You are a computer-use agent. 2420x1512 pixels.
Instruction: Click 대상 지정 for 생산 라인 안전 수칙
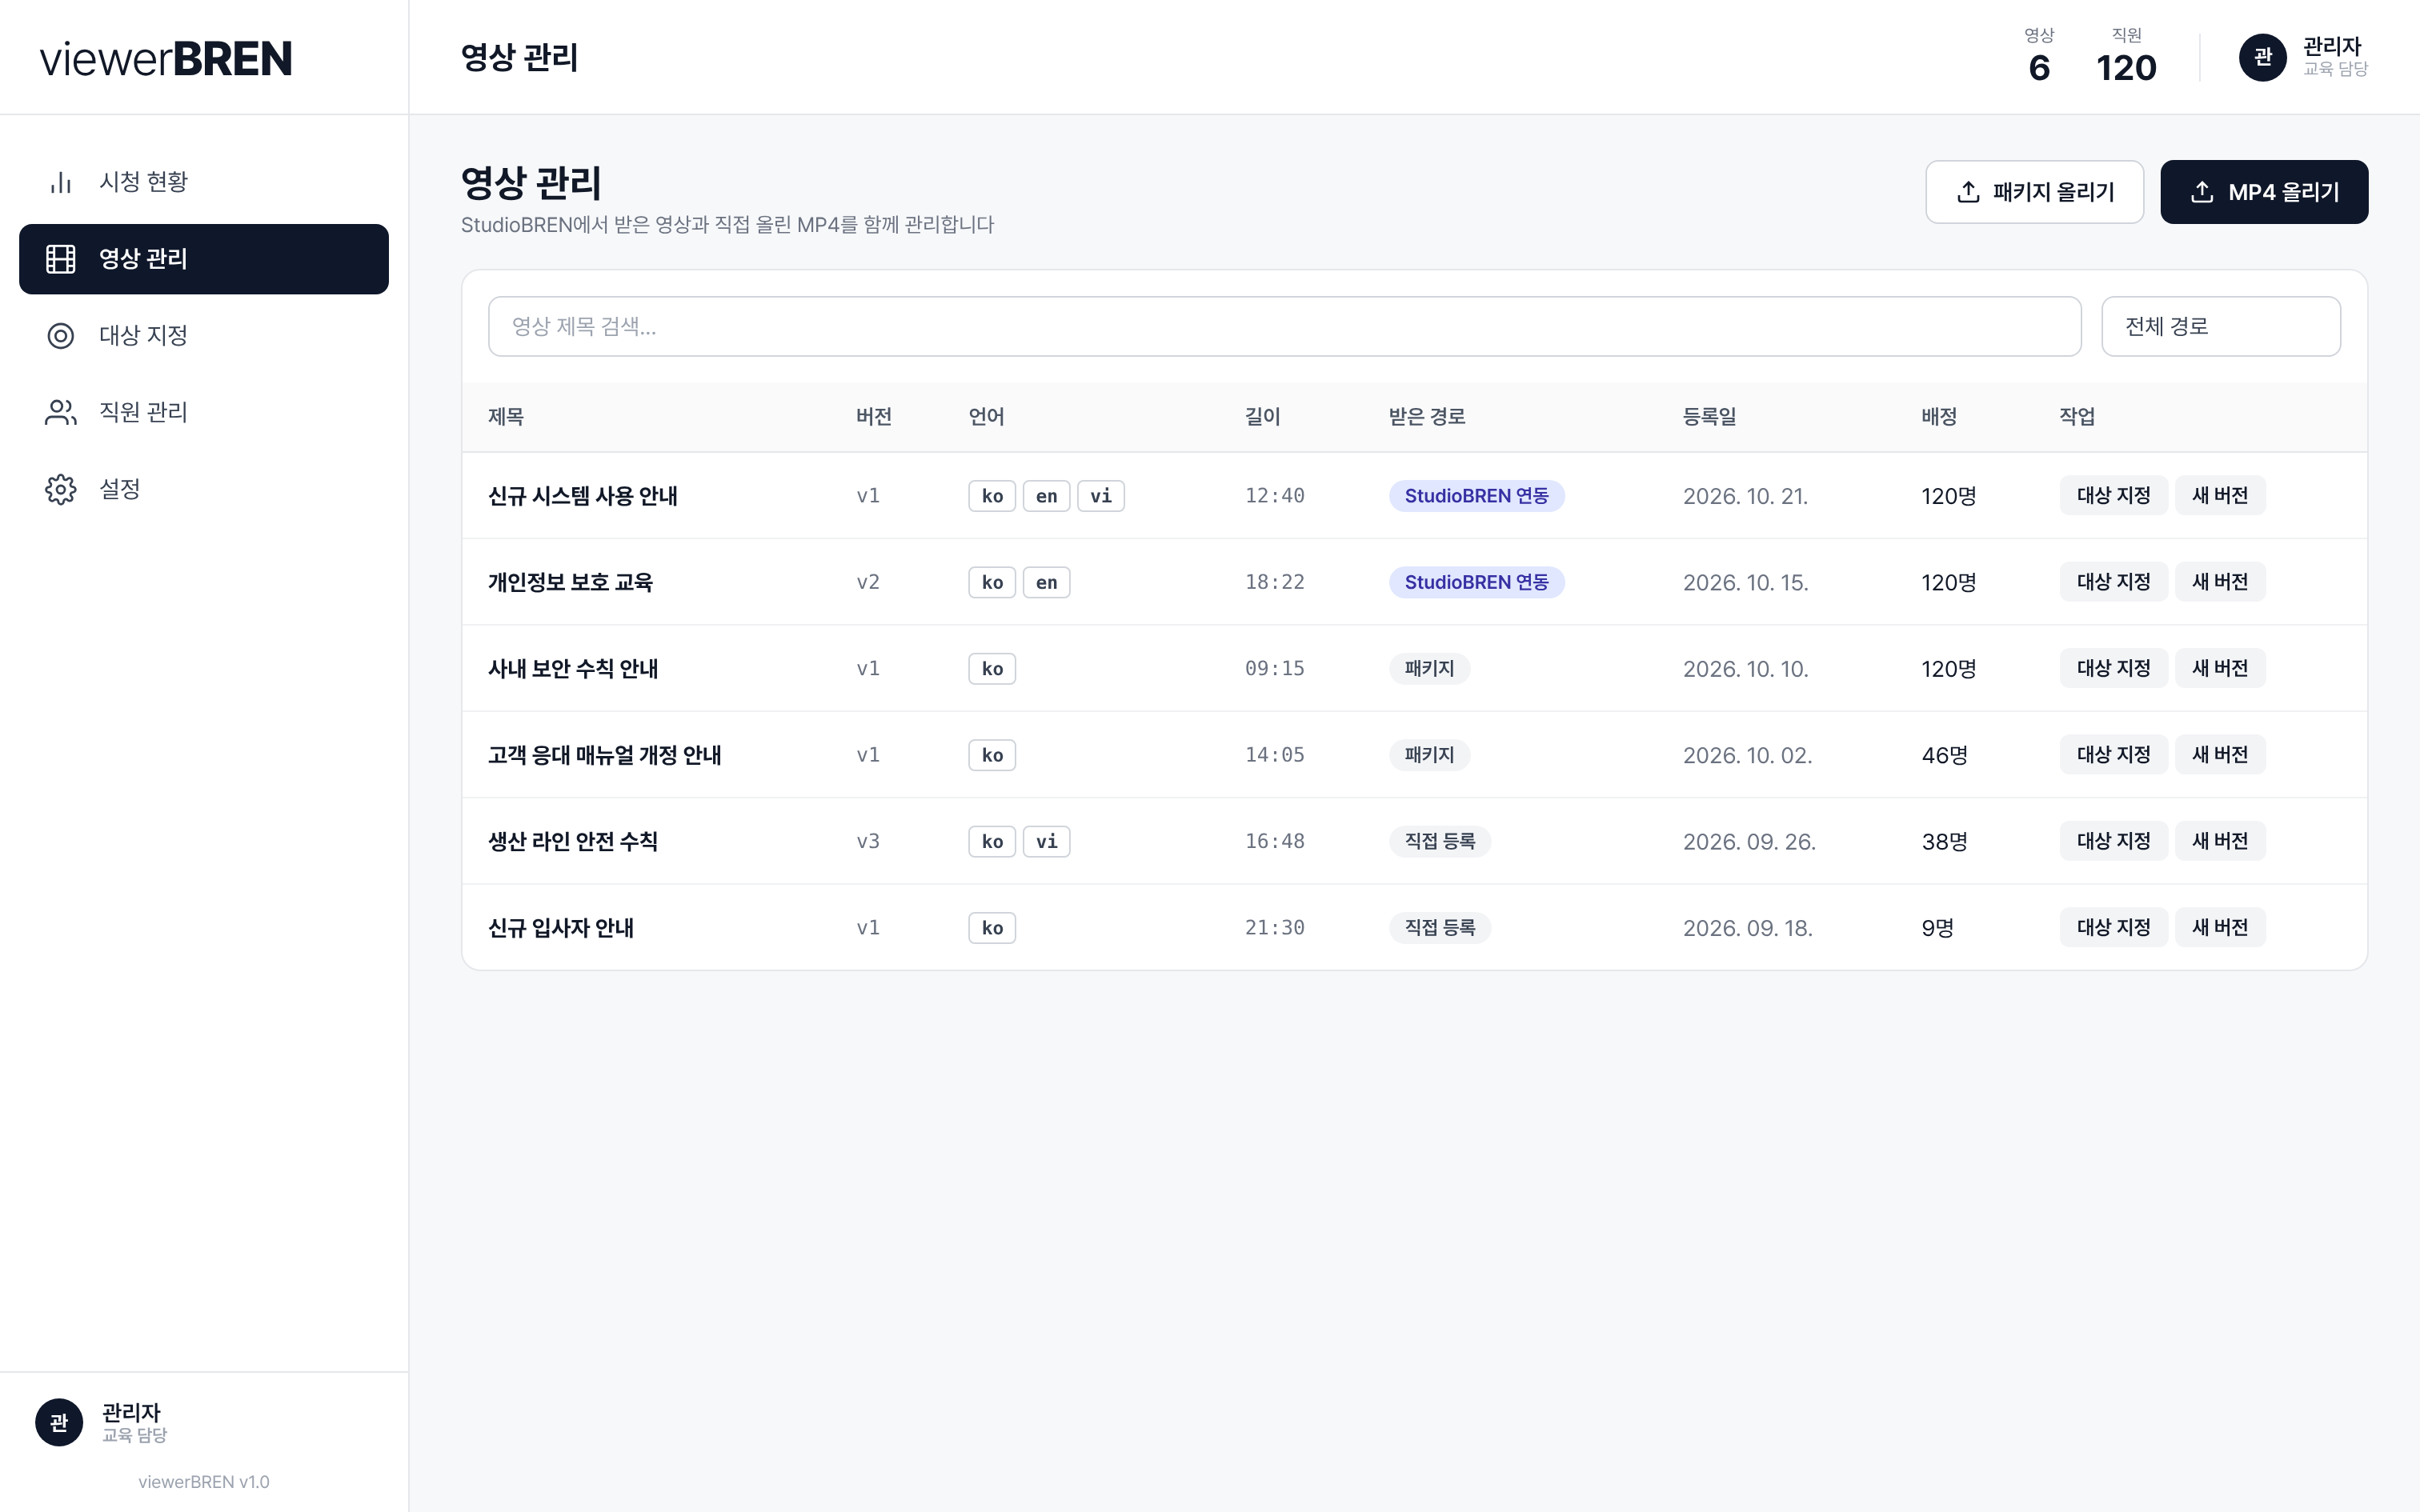pos(2113,841)
